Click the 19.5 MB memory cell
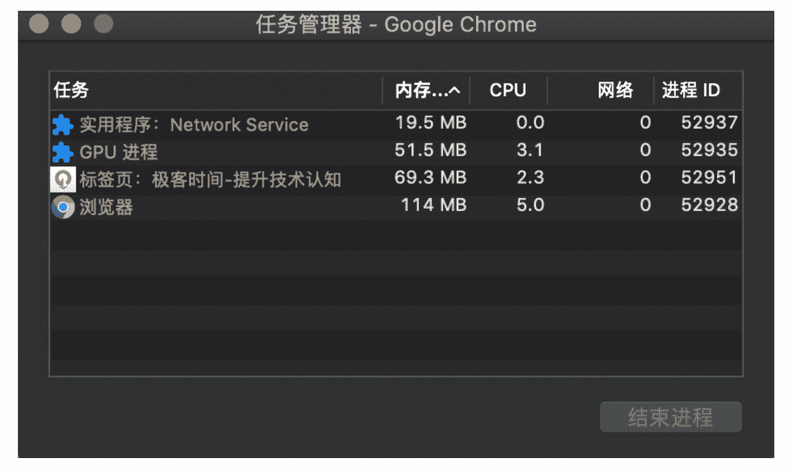The height and width of the screenshot is (474, 791). (430, 123)
